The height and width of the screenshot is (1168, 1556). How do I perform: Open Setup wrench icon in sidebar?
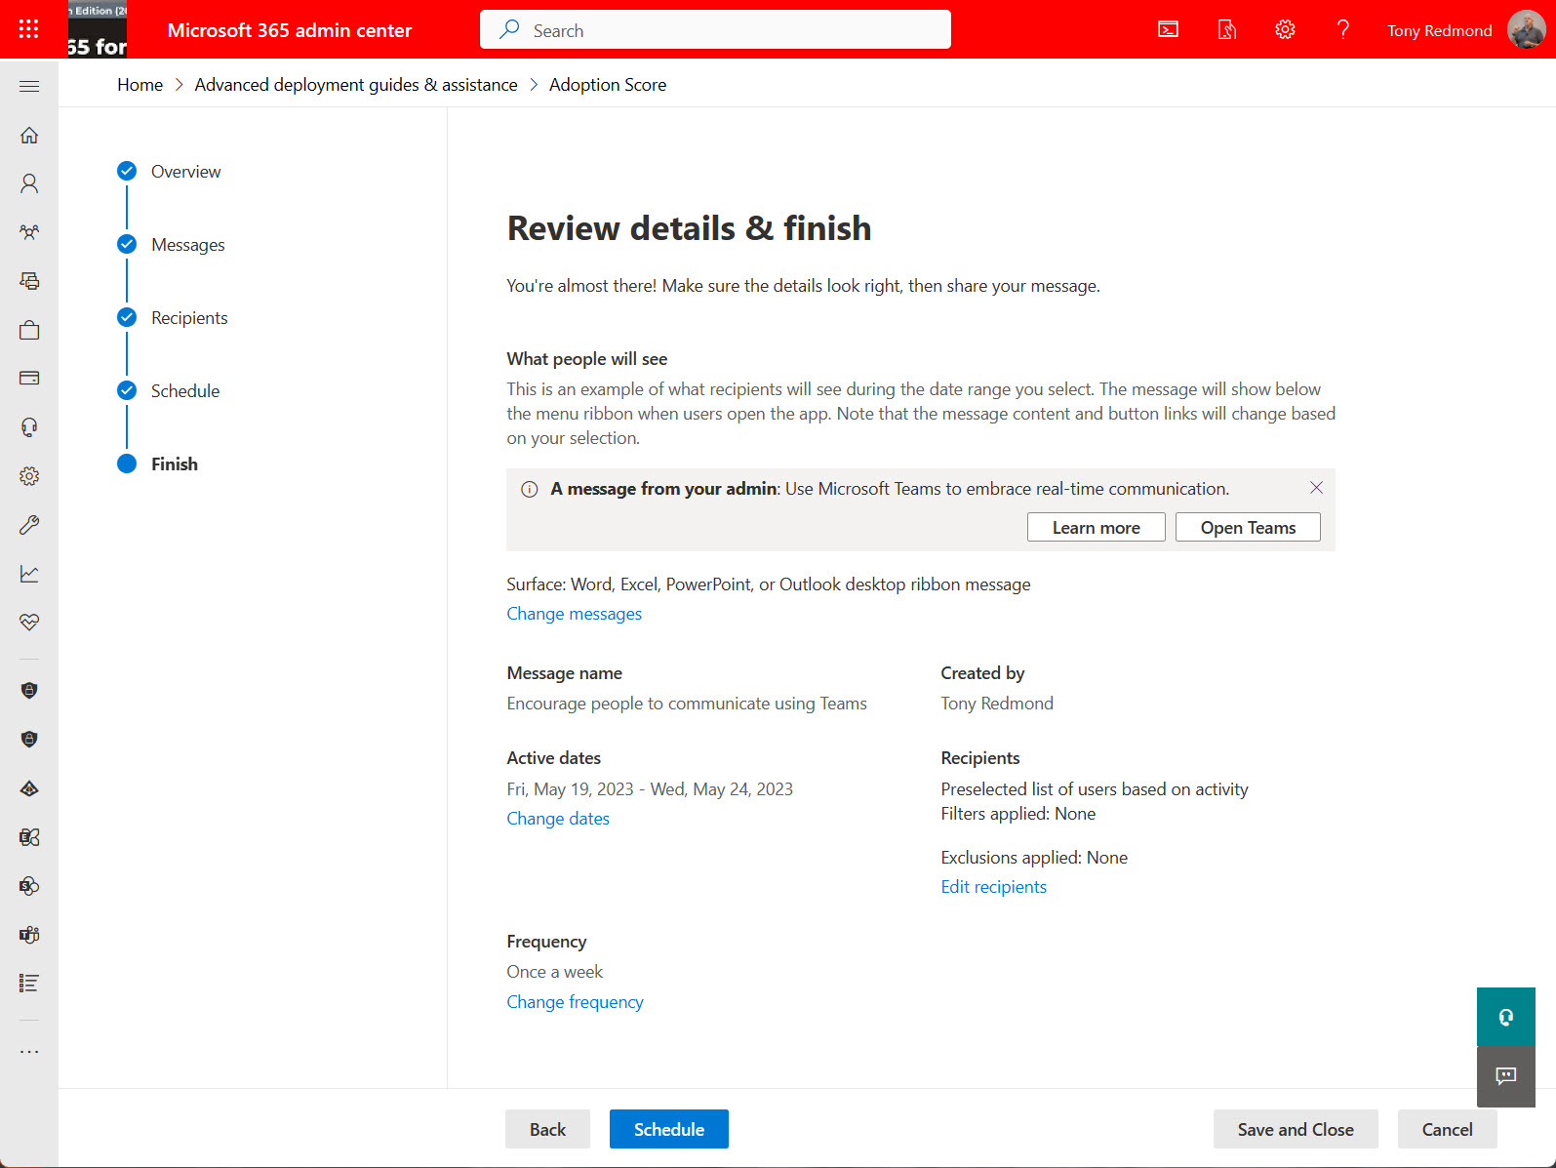click(x=29, y=525)
